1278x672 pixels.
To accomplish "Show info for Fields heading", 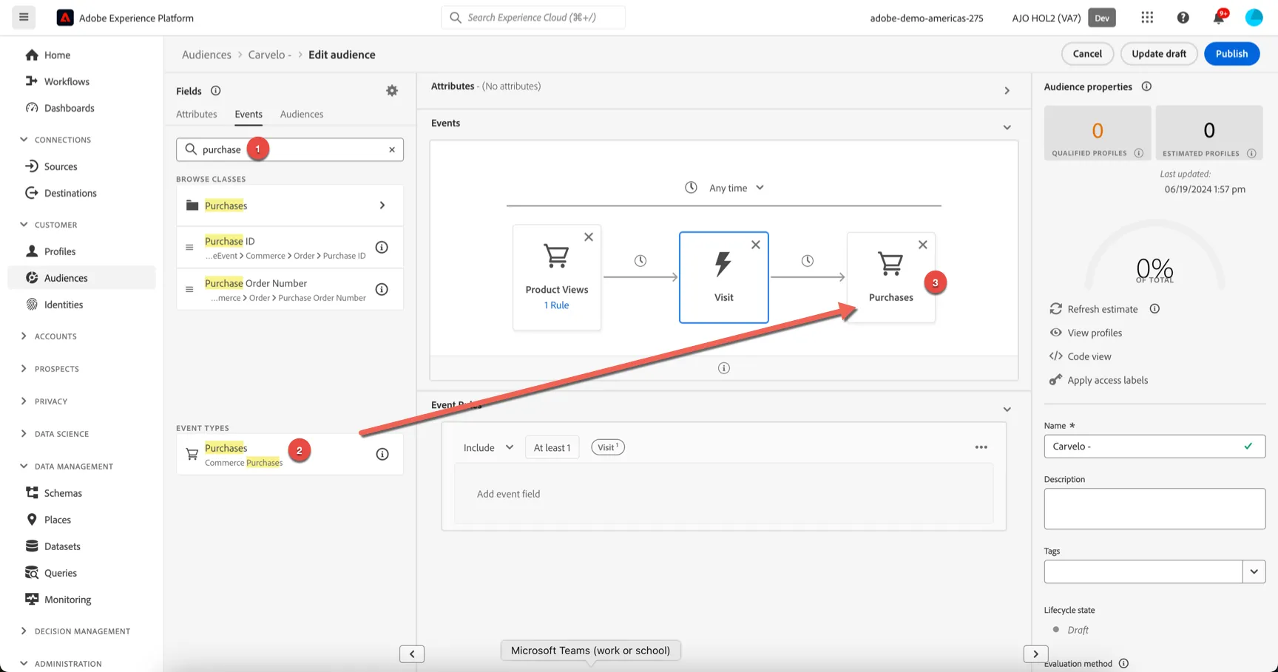I will click(216, 91).
